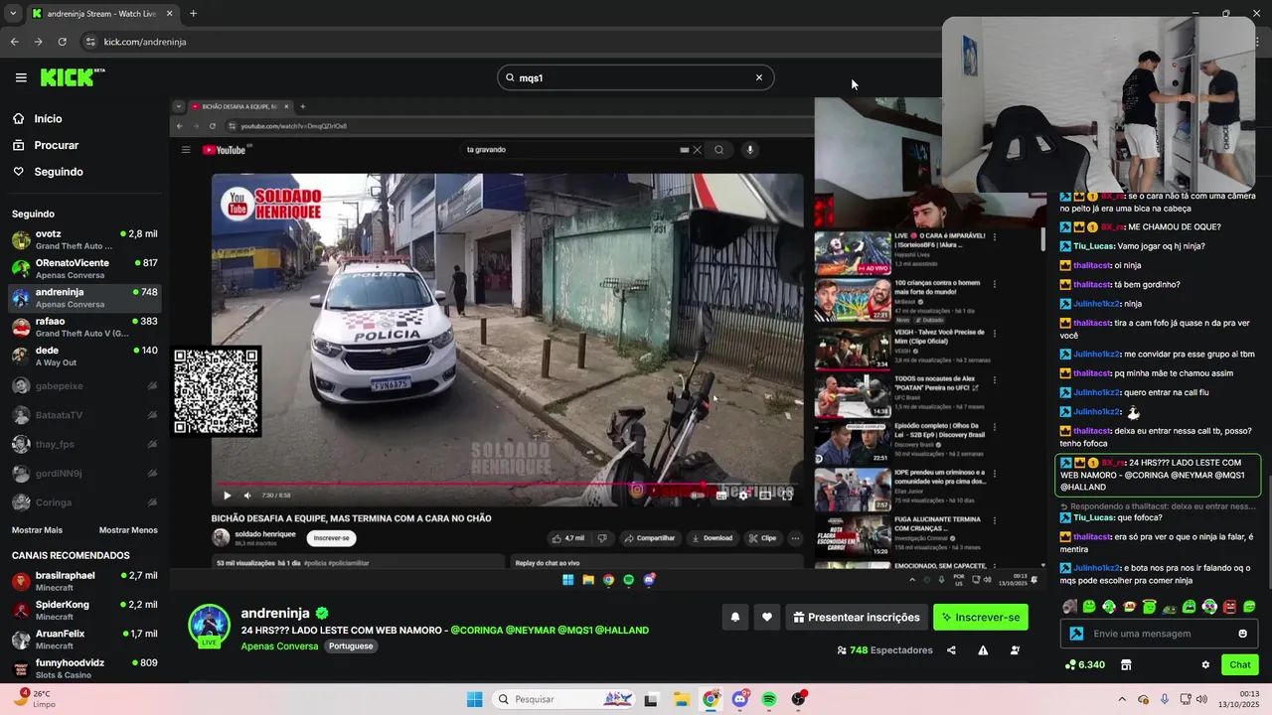Click the report warning triangle icon

point(983,650)
